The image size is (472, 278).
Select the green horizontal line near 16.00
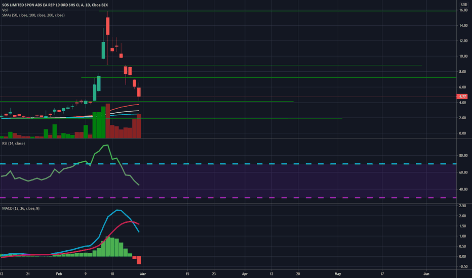(x=277, y=11)
